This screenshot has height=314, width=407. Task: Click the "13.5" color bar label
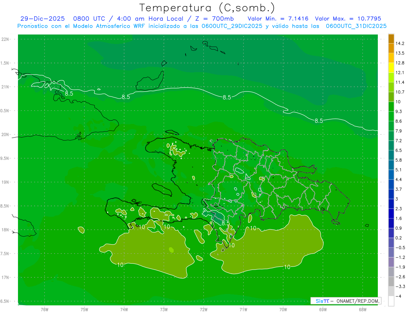click(x=400, y=53)
